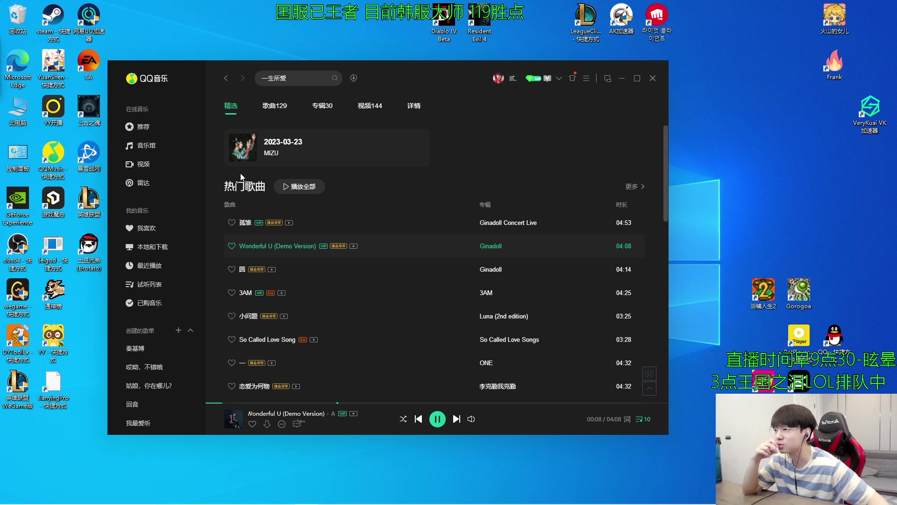Open the 2023-03-23 MIZU album card
The height and width of the screenshot is (505, 897).
pyautogui.click(x=327, y=148)
